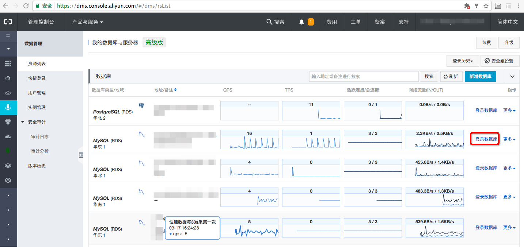Open 更多 dropdown in MySQL 华北 1 row
Image resolution: width=524 pixels, height=247 pixels.
coord(509,168)
